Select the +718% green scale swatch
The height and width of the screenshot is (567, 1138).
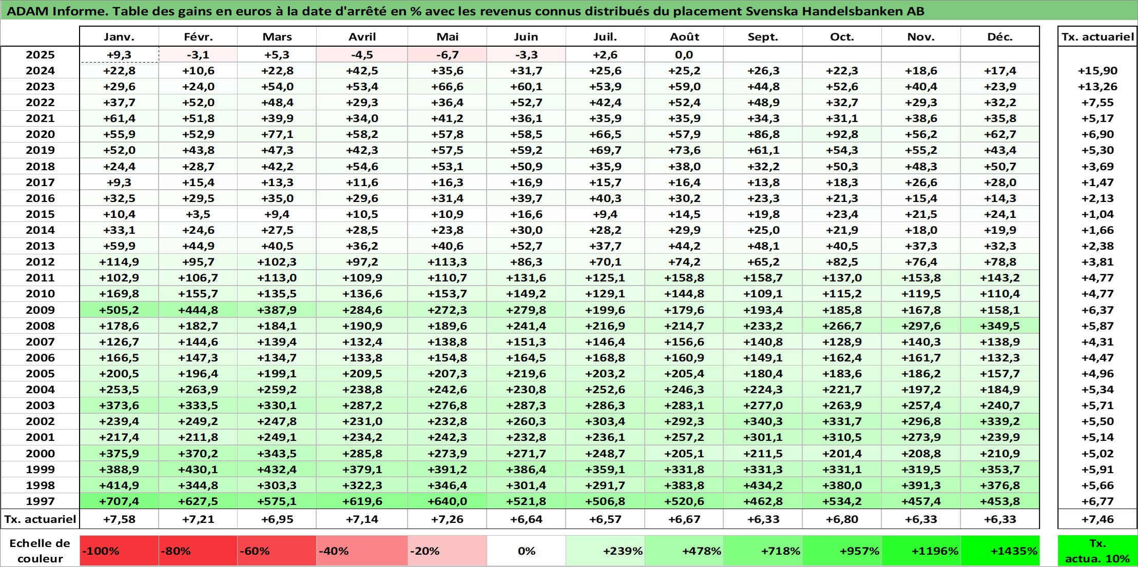tap(763, 551)
